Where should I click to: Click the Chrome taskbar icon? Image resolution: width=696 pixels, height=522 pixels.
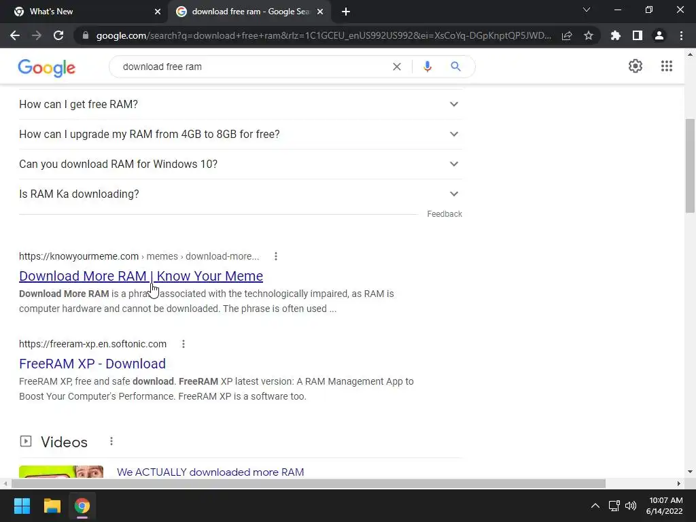[82, 506]
